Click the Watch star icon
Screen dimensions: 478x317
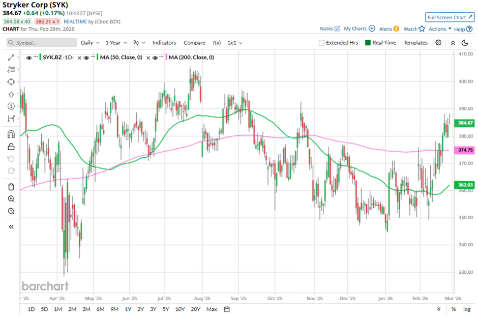pyautogui.click(x=422, y=28)
